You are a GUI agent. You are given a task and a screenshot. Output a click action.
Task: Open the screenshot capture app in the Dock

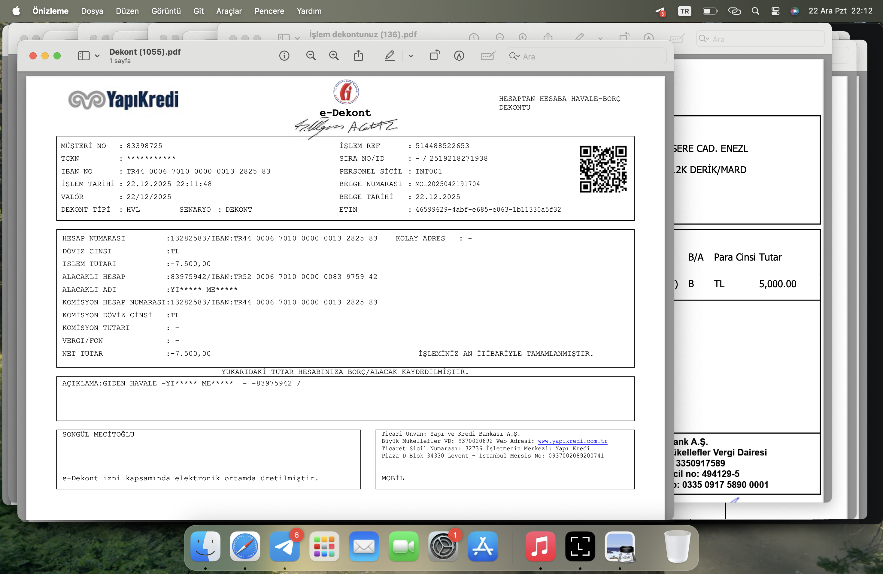(580, 546)
